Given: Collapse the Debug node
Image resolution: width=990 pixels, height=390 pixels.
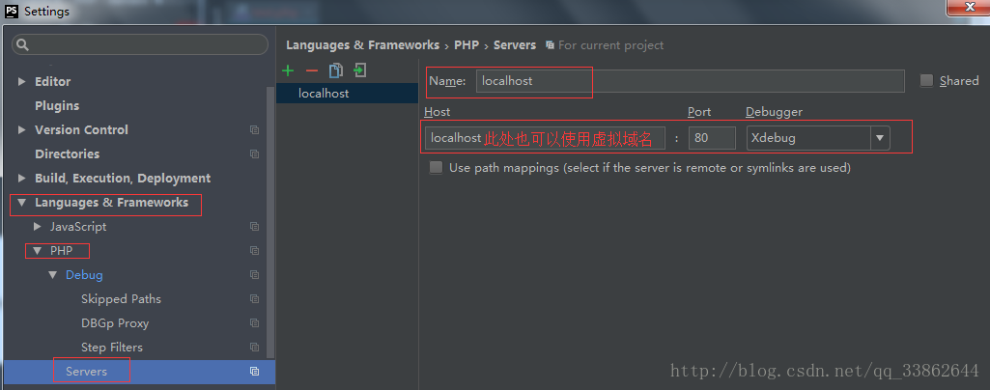Looking at the screenshot, I should tap(52, 275).
